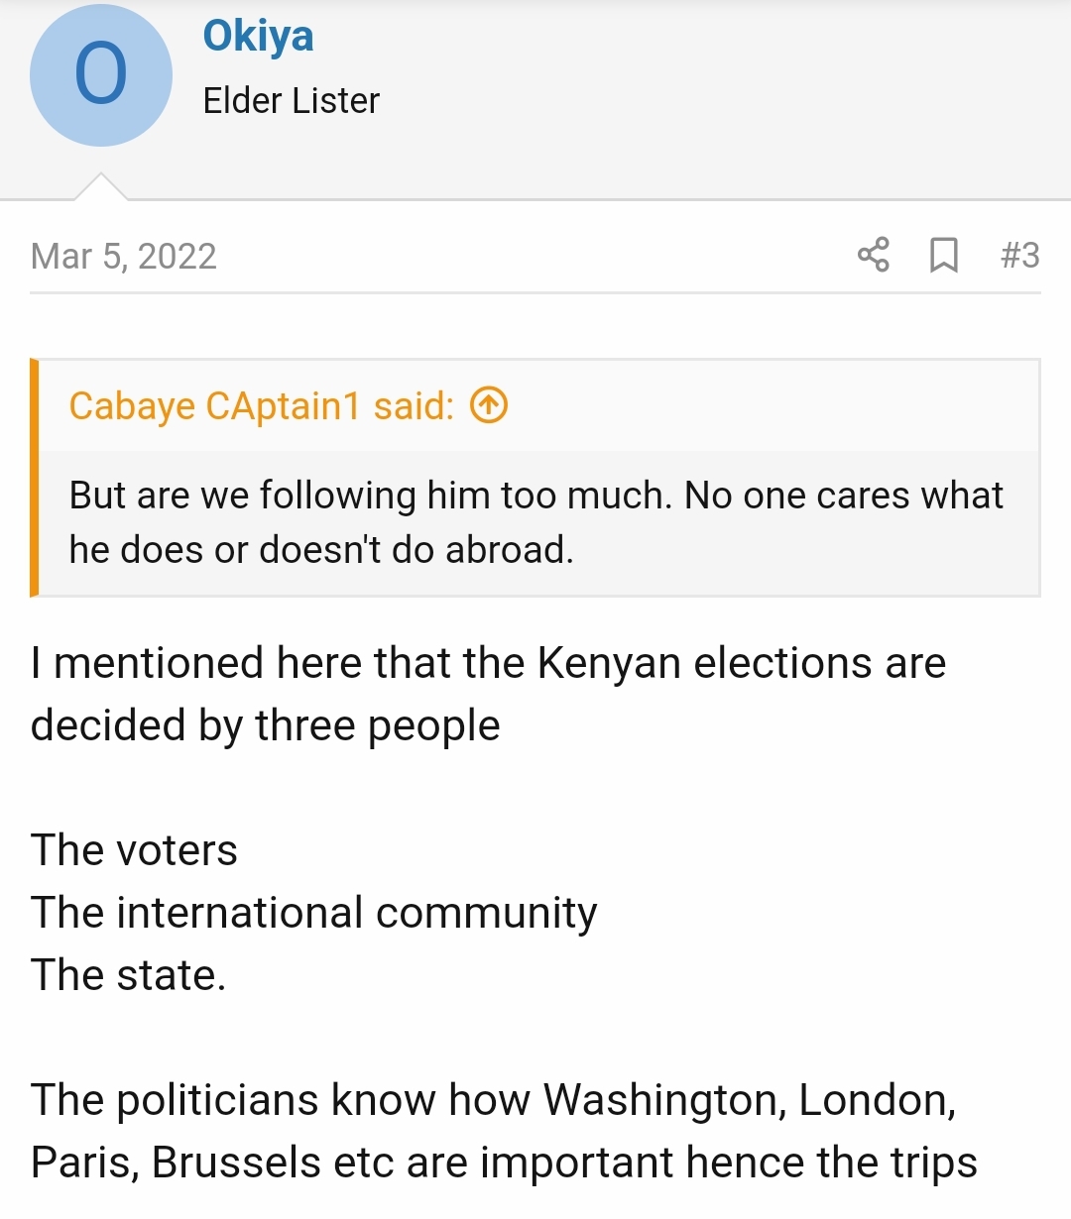This screenshot has width=1071, height=1219.
Task: Click the line starting "Paris, Brussels etc"
Action: [504, 1163]
